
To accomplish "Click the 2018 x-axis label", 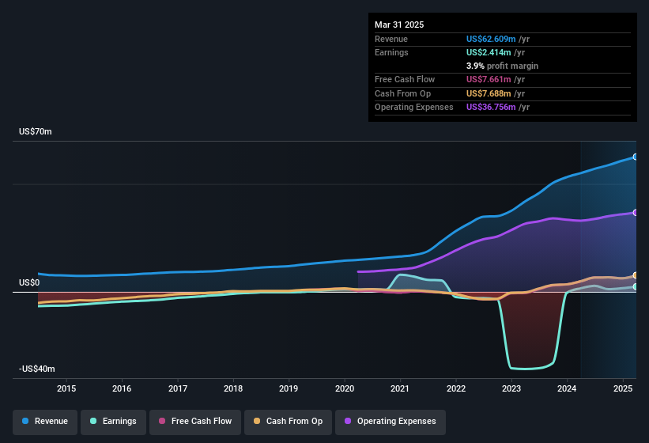I will click(x=233, y=388).
